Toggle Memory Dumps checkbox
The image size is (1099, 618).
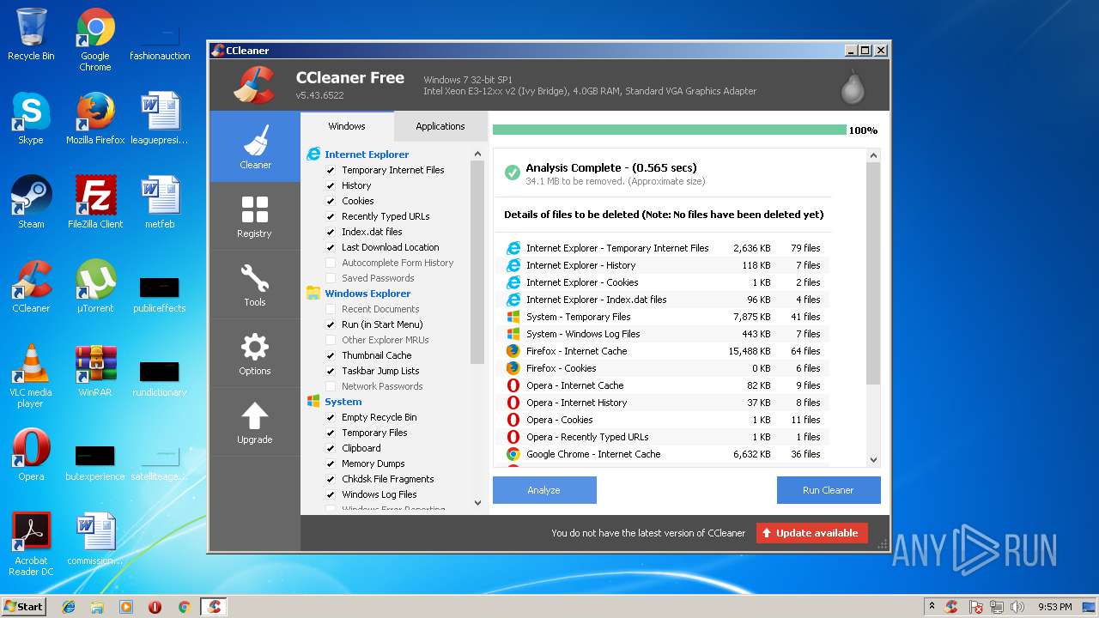[x=331, y=463]
